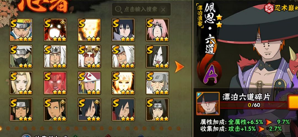This screenshot has height=137, width=298.
Task: Pick the Itachi portrait in bottom row
Action: click(x=157, y=109)
